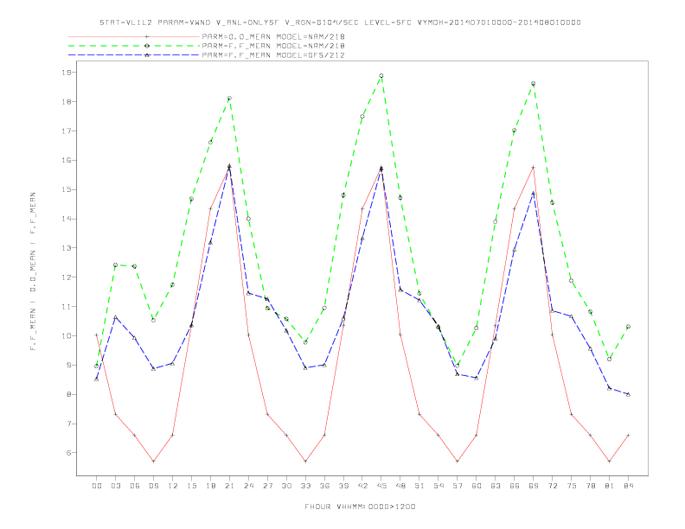
Task: Click x-axis forecast hour label 42
Action: click(x=362, y=486)
